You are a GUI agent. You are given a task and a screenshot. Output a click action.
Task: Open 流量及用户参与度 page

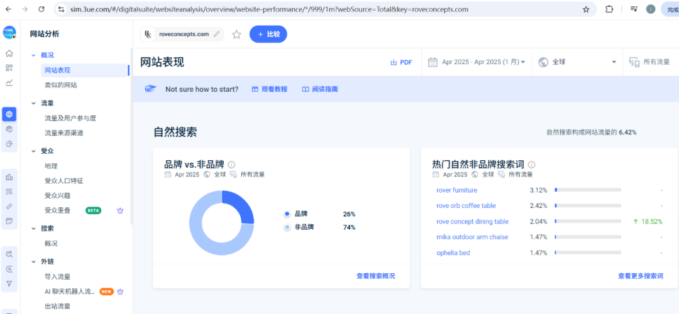pyautogui.click(x=70, y=118)
